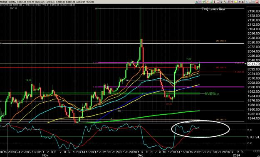Click the green checkmark-style toolbar icon

point(204,2)
